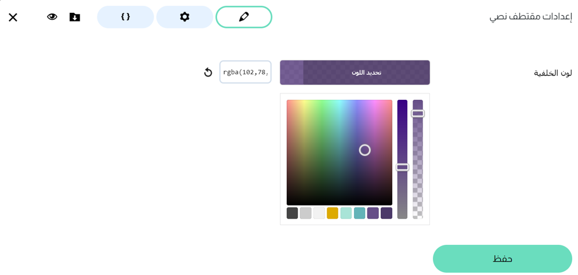Reset the background color value
The height and width of the screenshot is (275, 578).
[x=208, y=73]
